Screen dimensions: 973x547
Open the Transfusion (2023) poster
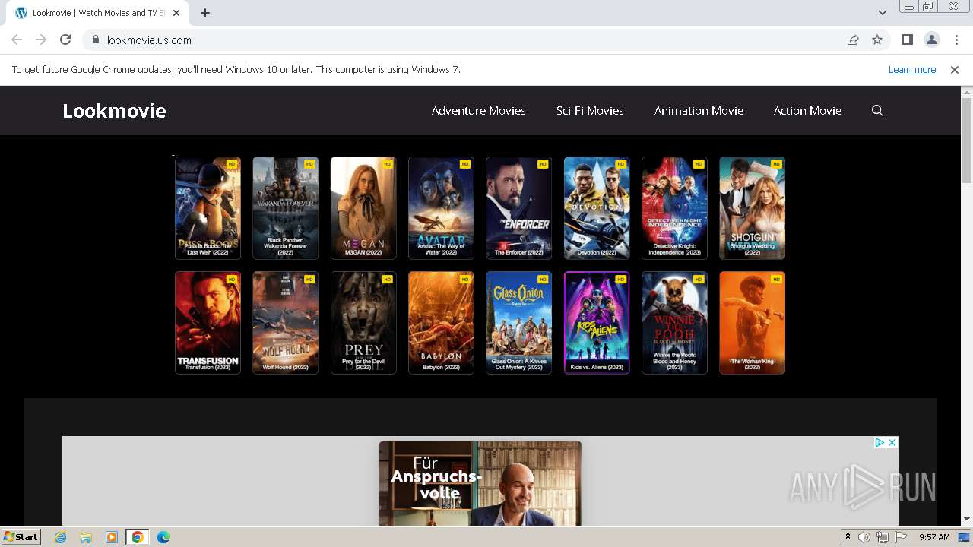(x=208, y=323)
